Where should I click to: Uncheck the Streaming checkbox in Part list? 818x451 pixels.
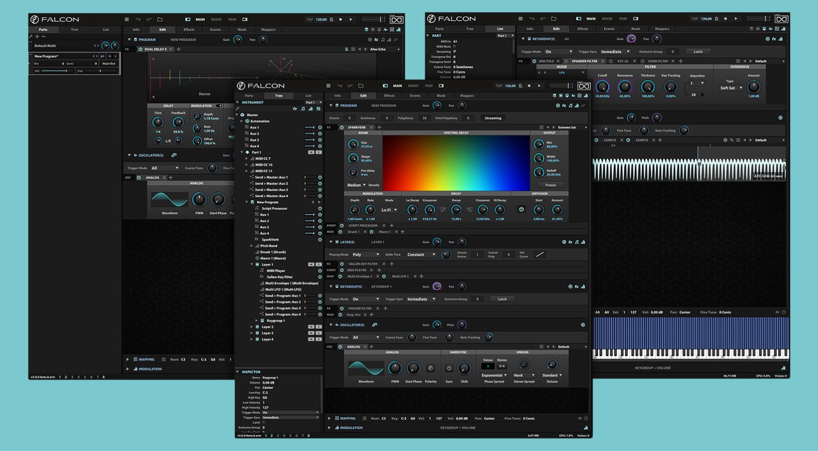[454, 52]
